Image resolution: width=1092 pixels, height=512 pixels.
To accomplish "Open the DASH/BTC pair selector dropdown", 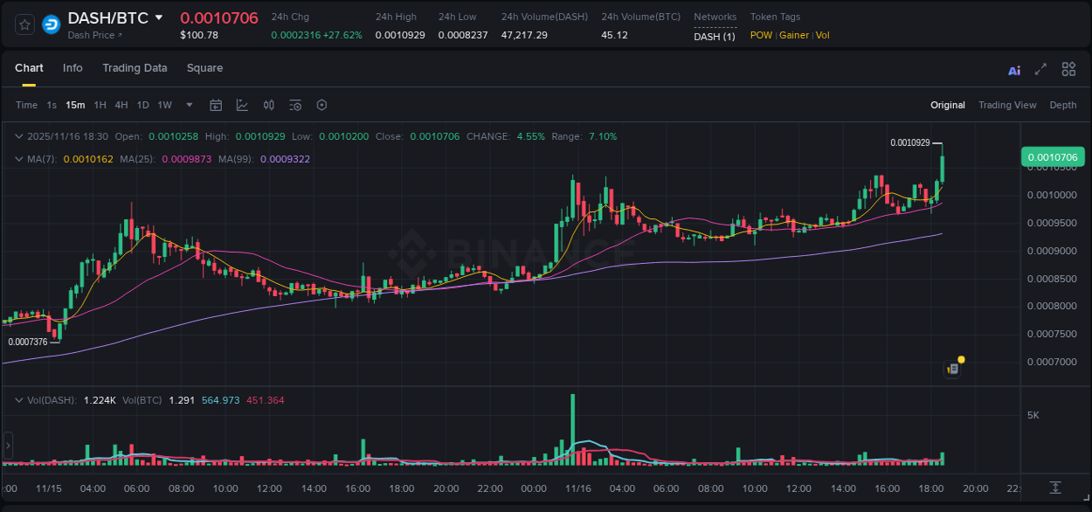I will tap(159, 17).
